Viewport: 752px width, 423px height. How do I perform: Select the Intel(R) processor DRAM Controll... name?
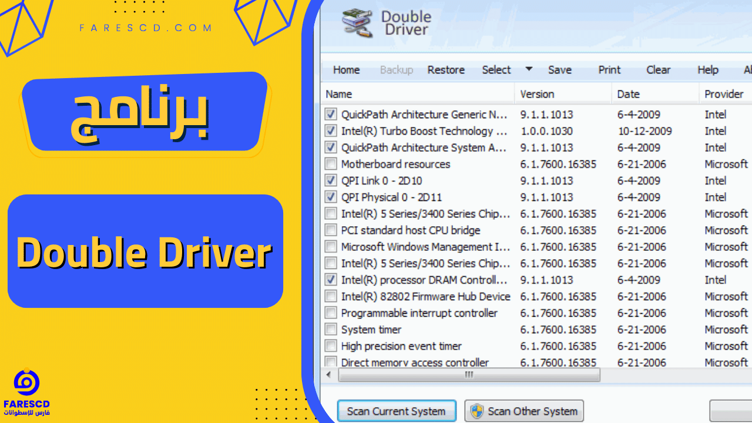pos(424,280)
